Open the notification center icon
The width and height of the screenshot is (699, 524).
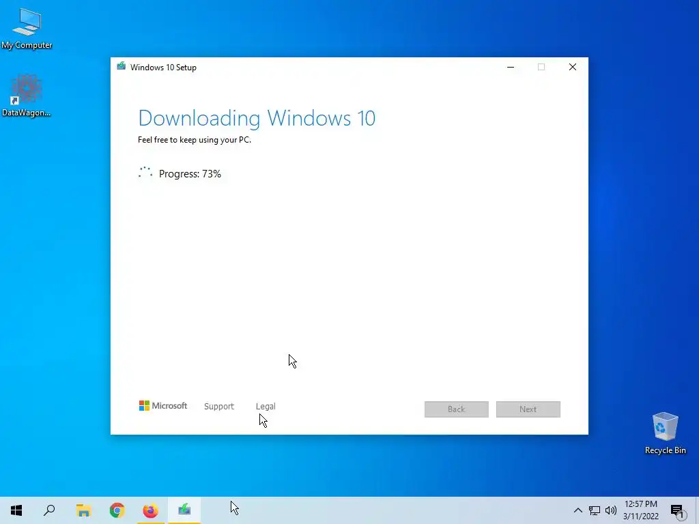(677, 510)
